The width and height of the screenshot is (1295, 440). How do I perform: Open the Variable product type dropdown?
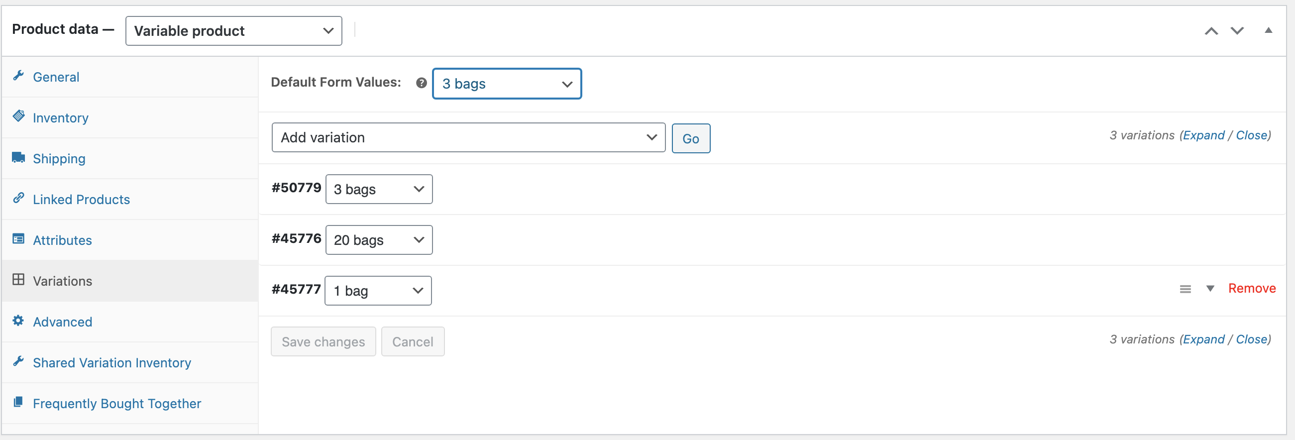point(233,31)
